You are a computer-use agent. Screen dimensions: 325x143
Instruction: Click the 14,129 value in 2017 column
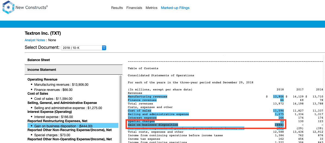pos(298,97)
